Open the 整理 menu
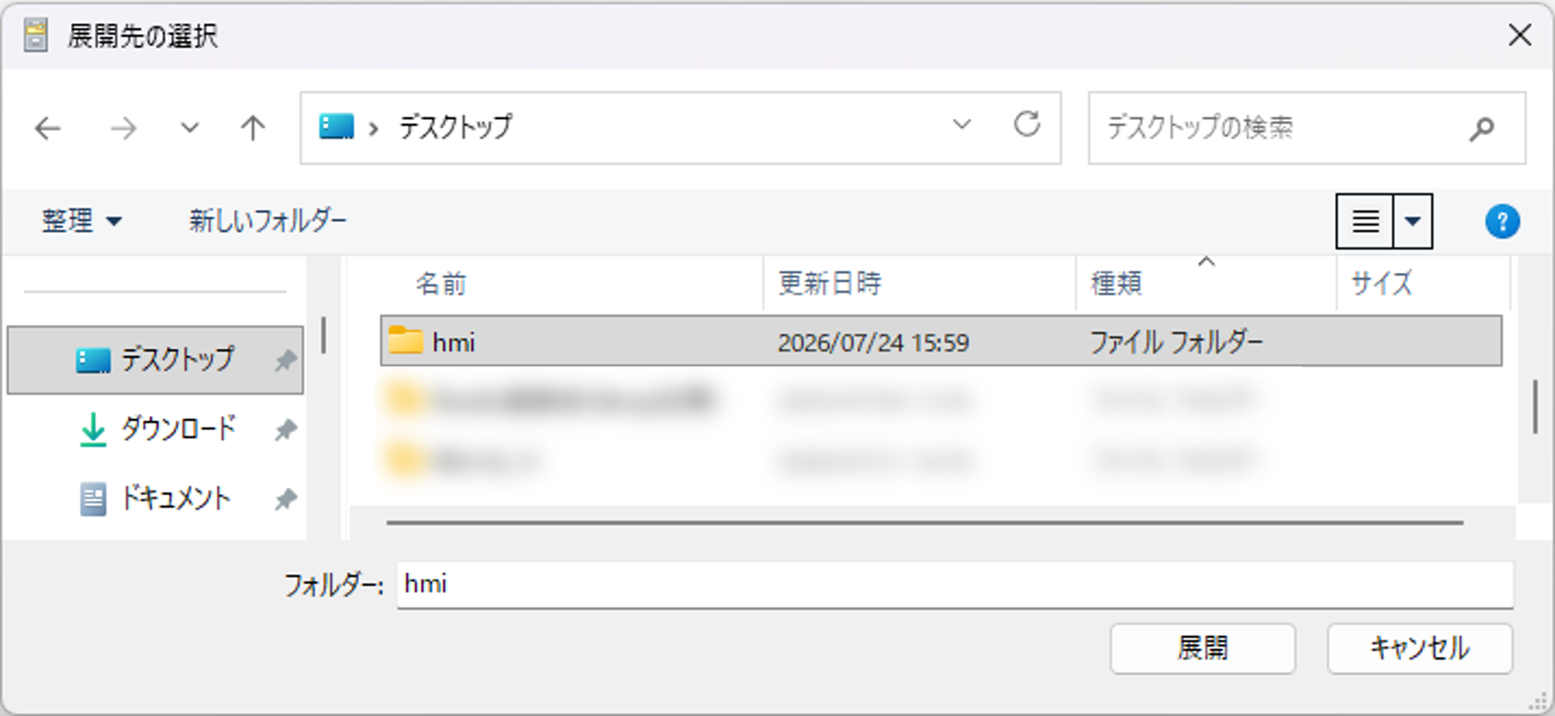The height and width of the screenshot is (716, 1555). pyautogui.click(x=81, y=221)
